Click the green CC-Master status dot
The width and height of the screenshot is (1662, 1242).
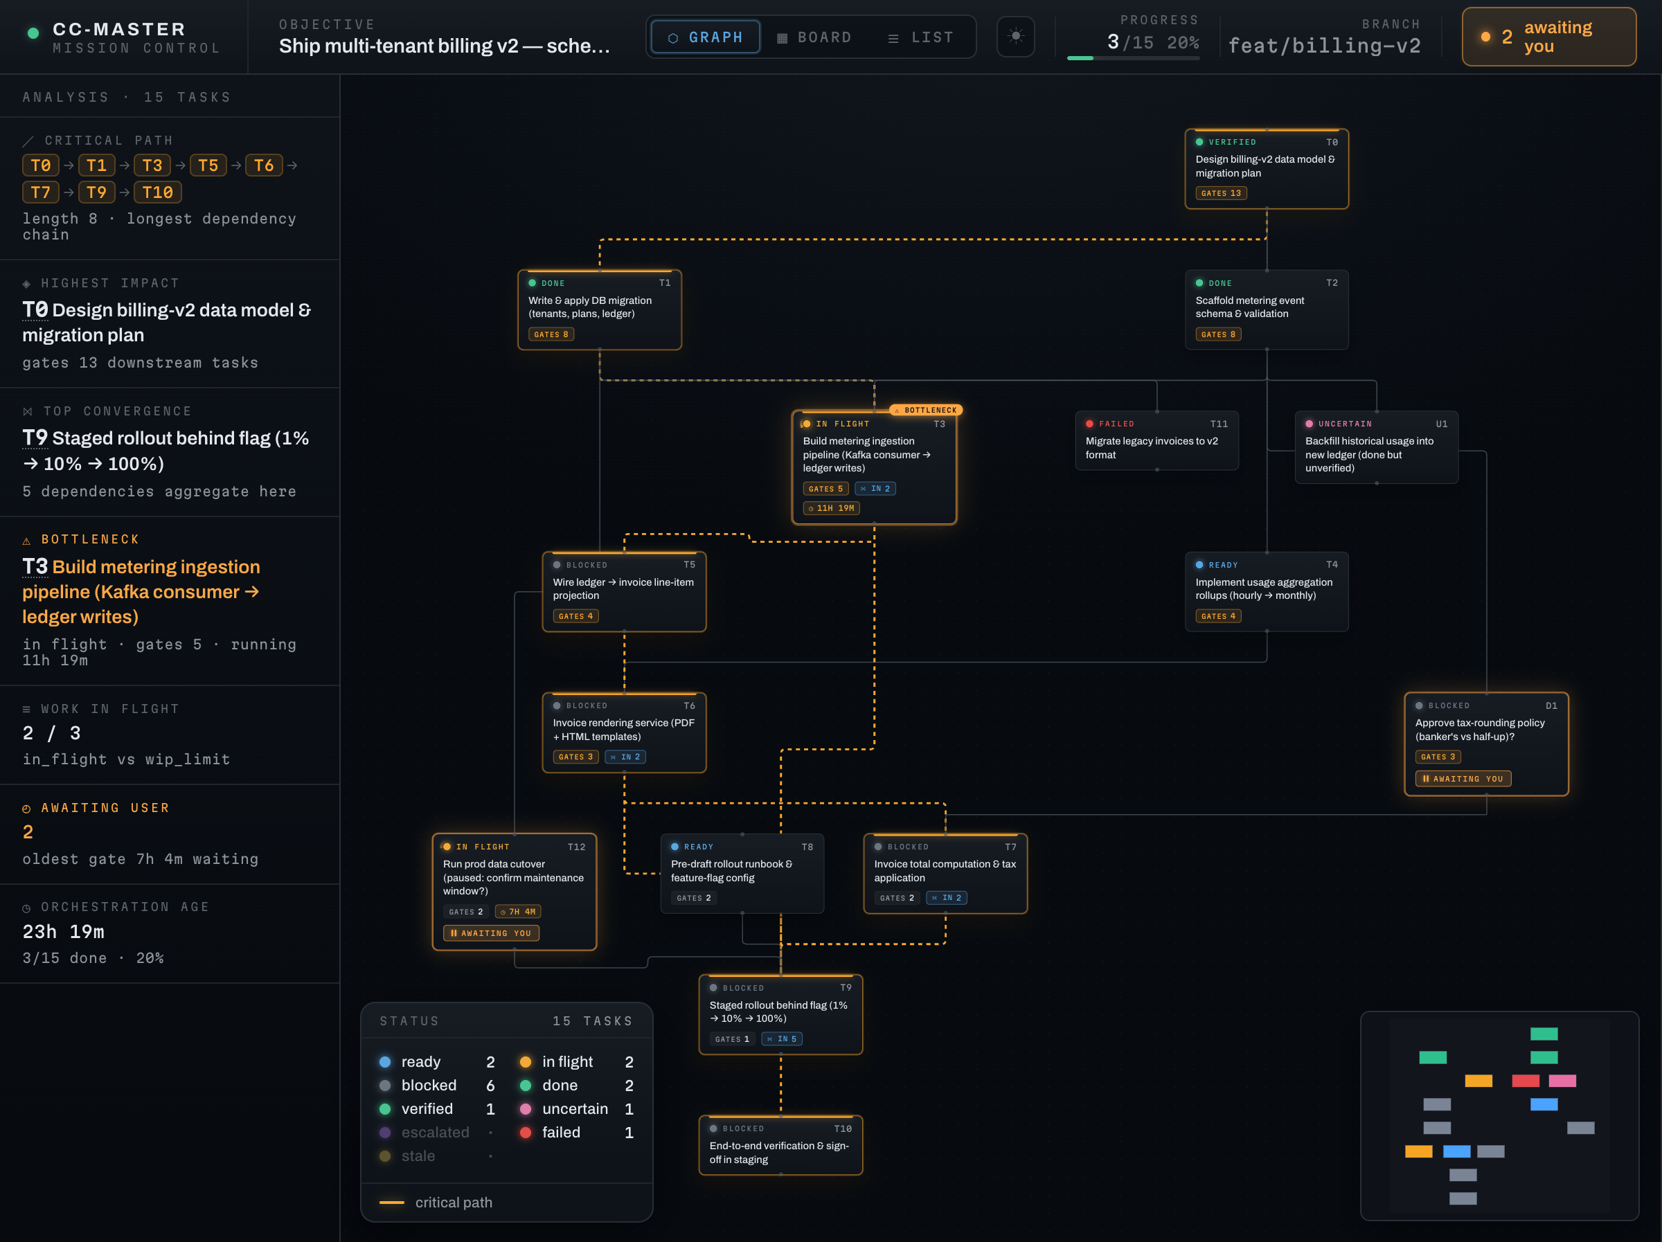pyautogui.click(x=33, y=33)
